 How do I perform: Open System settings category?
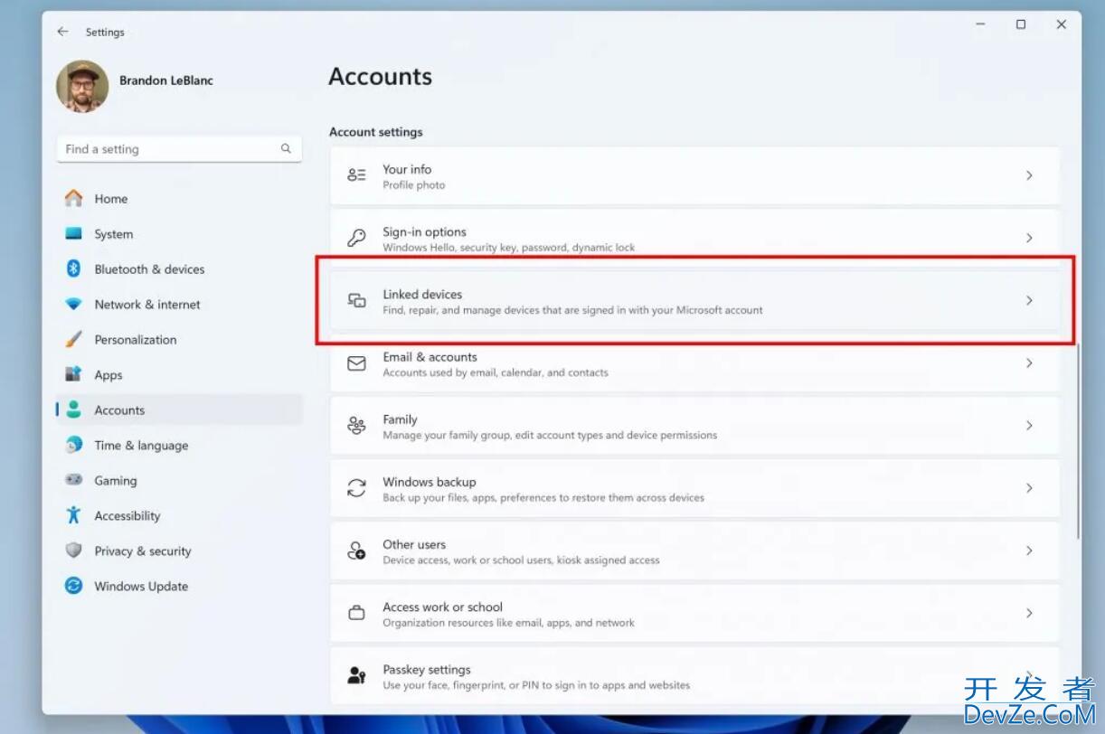(179, 234)
